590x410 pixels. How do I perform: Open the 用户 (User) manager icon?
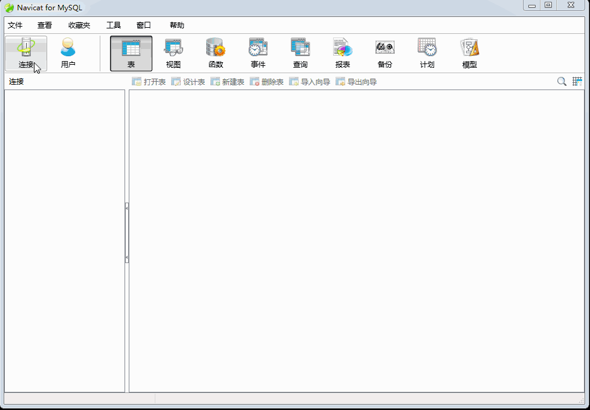pyautogui.click(x=68, y=53)
